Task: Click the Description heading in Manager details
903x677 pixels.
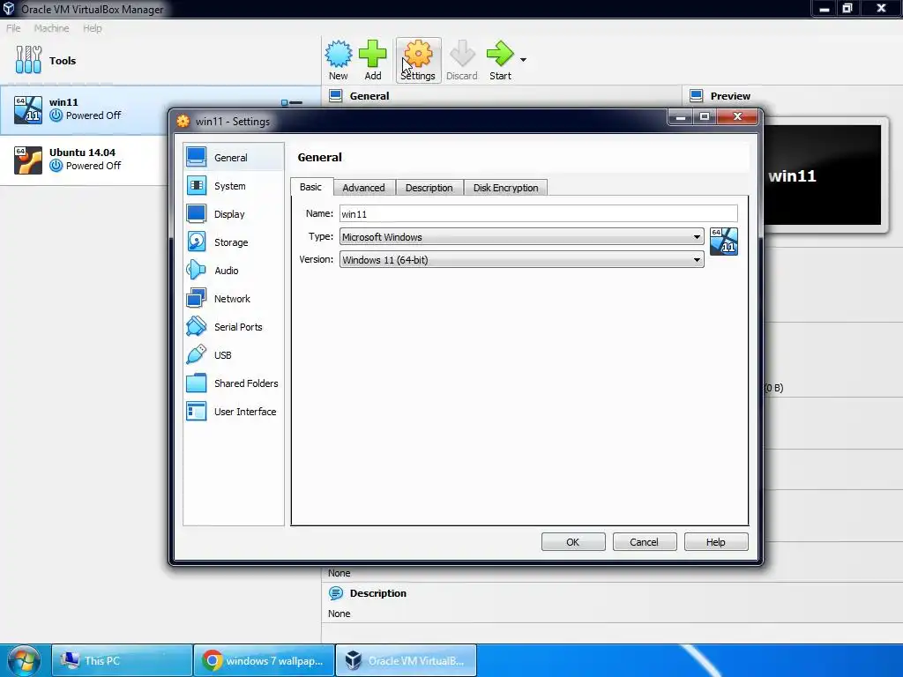Action: coord(377,593)
